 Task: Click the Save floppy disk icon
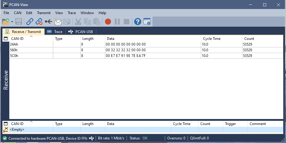tap(19, 22)
